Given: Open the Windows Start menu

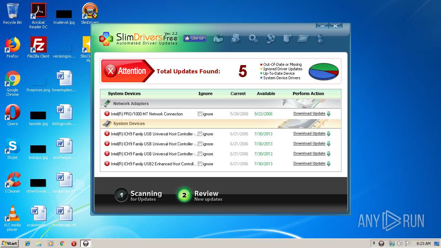Looking at the screenshot, I should [x=10, y=244].
